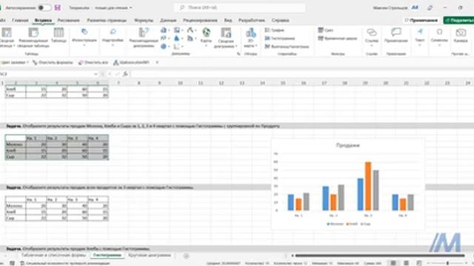Screen dimensions: 474x266
Task: Switch to Page Layout view in status bar
Action: coord(407,263)
